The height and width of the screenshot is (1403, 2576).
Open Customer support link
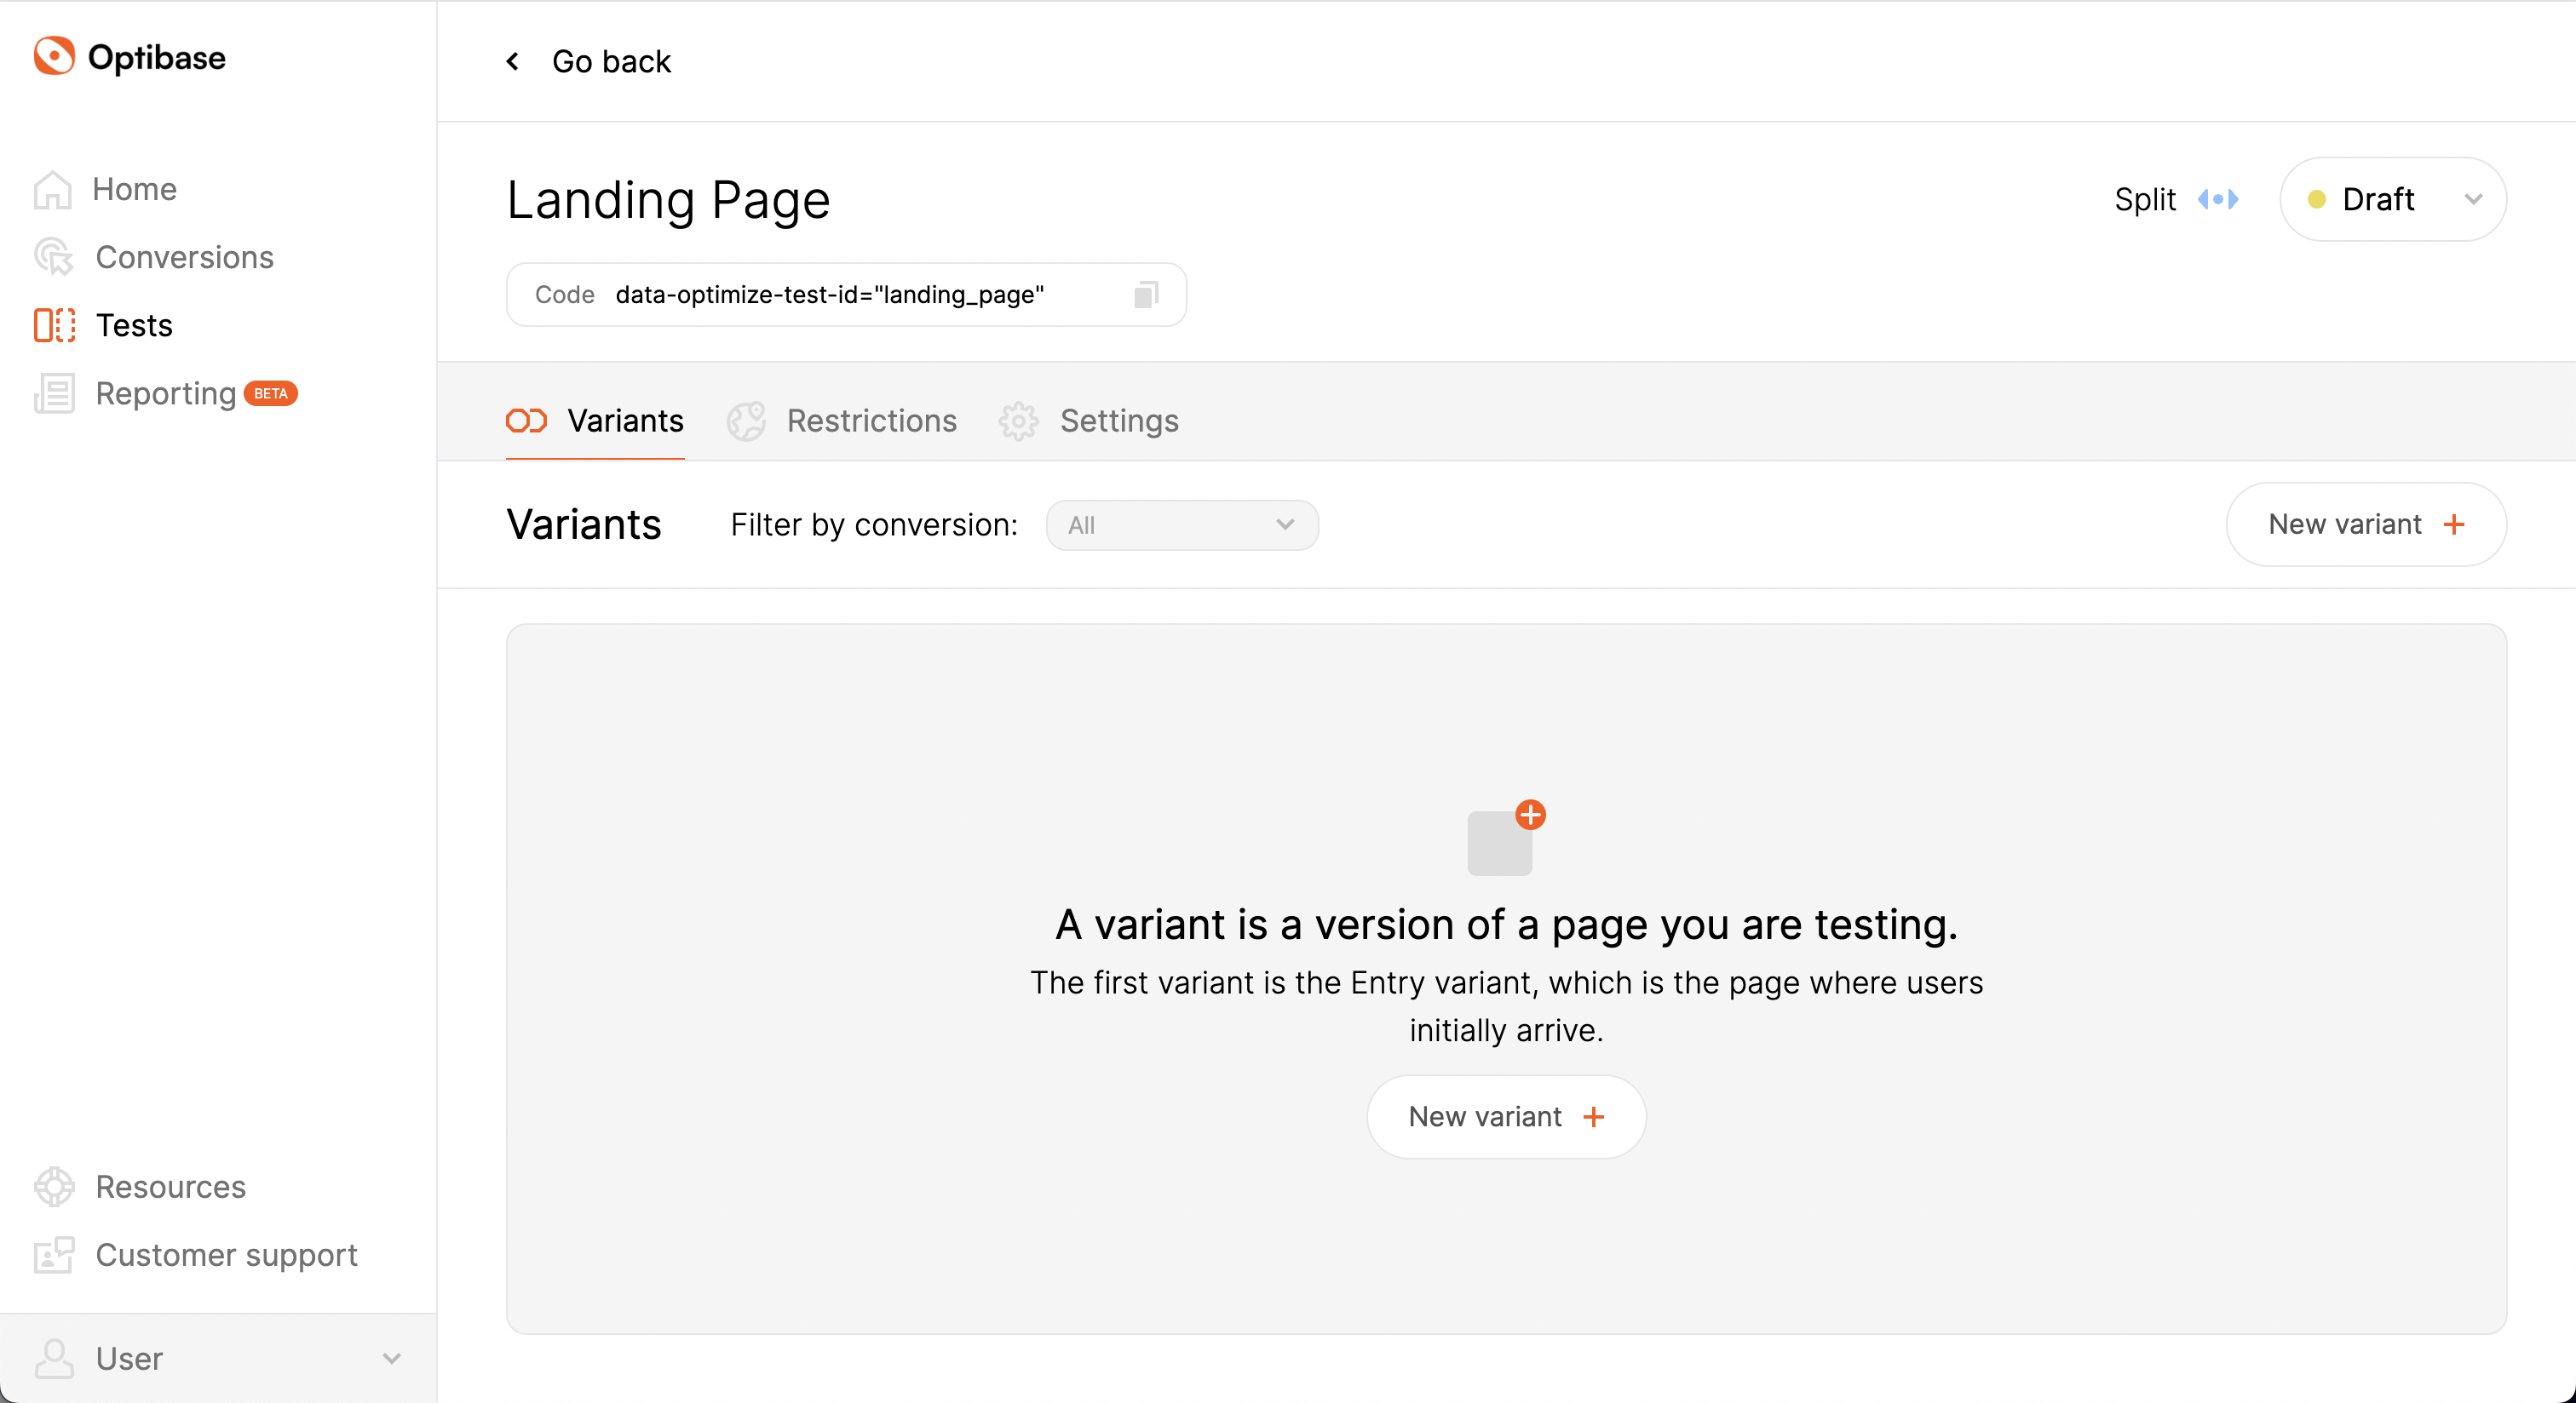coord(196,1254)
